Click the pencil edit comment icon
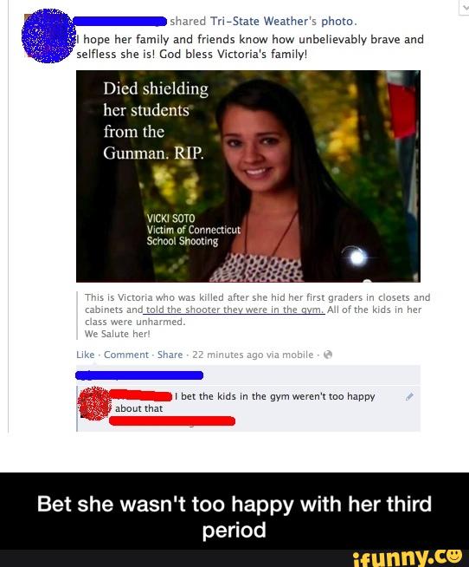 pos(409,397)
